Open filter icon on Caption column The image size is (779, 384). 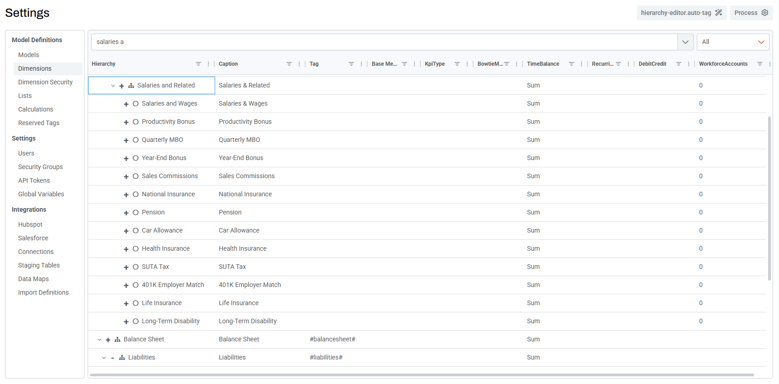(289, 64)
